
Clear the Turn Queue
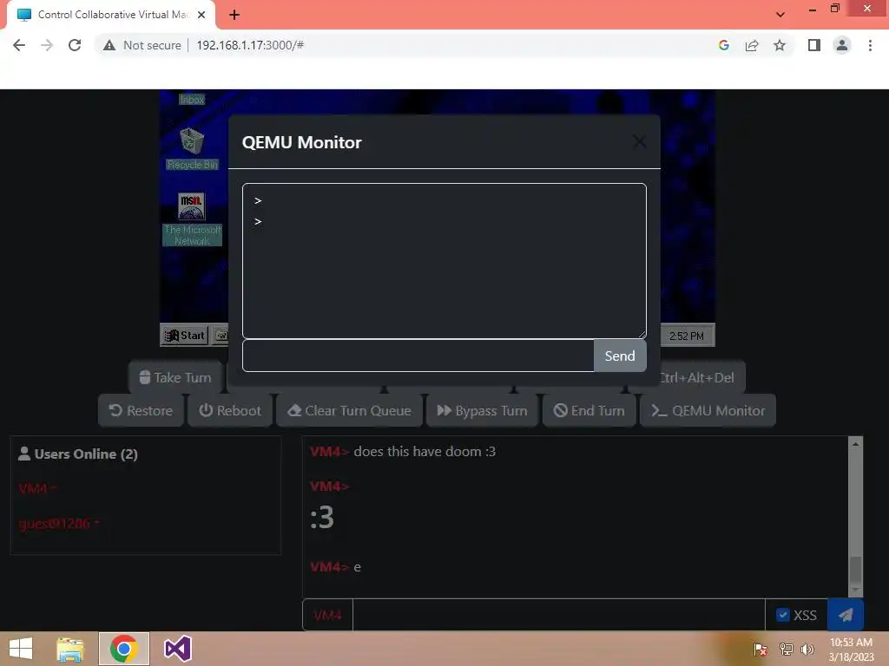pyautogui.click(x=349, y=410)
